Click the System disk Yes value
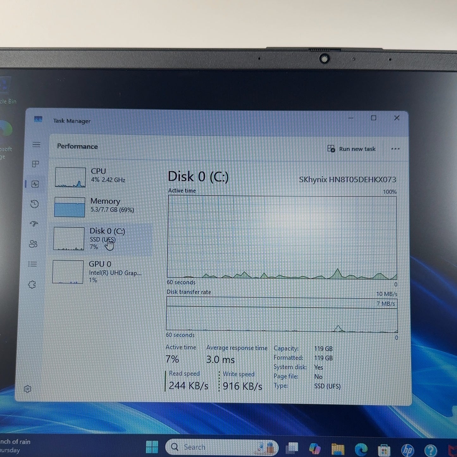Image resolution: width=457 pixels, height=457 pixels. pos(318,367)
